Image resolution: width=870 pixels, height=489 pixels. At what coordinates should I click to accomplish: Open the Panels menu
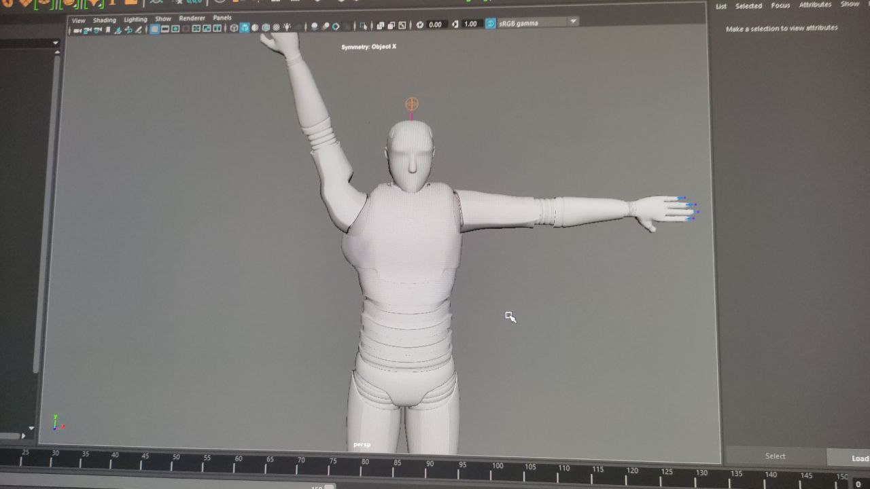point(222,18)
